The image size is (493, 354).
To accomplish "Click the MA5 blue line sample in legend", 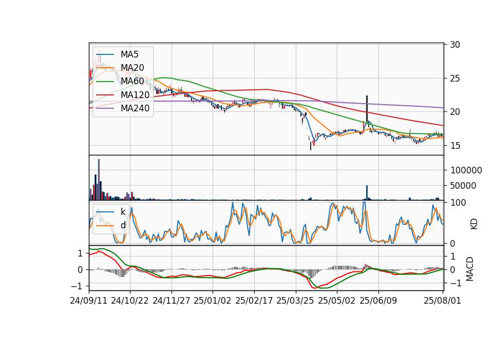I will click(x=105, y=54).
